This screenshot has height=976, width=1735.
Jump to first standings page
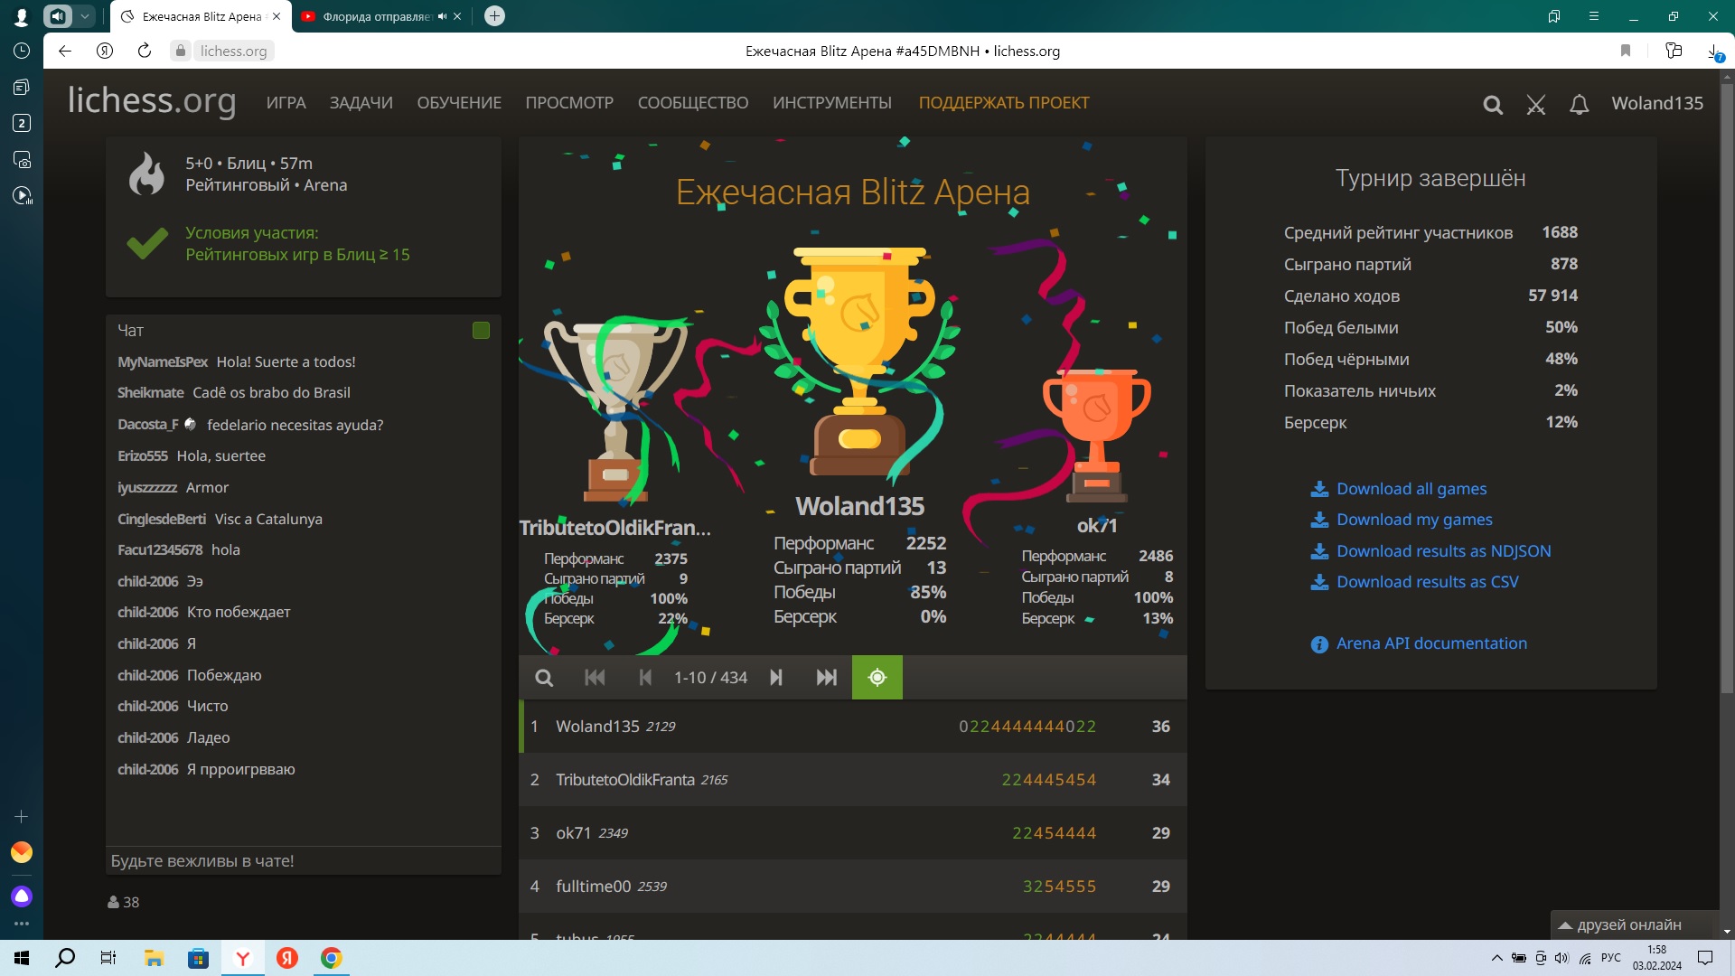[595, 678]
